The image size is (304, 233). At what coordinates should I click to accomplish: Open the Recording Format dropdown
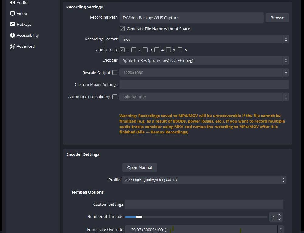tap(204, 39)
